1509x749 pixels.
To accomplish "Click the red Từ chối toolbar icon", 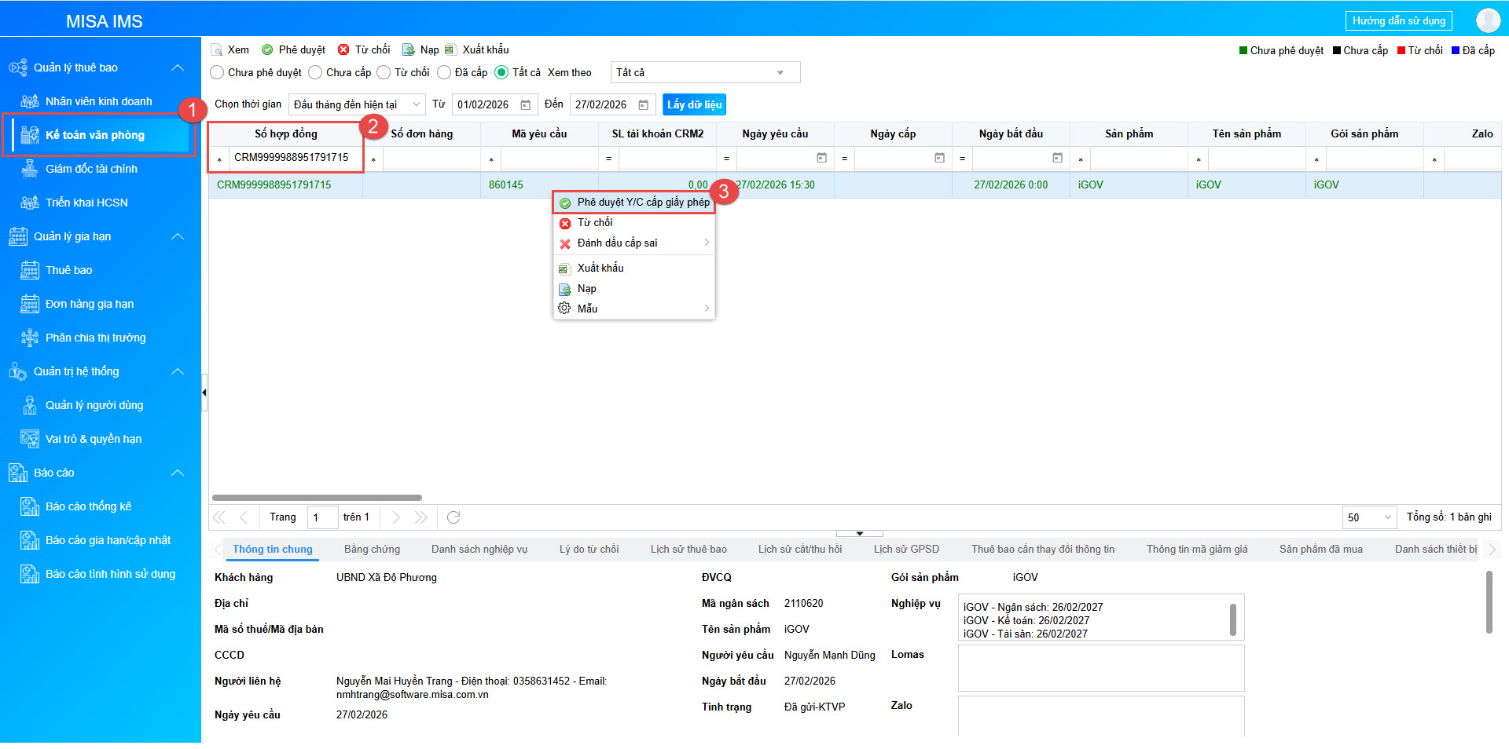I will tap(343, 50).
